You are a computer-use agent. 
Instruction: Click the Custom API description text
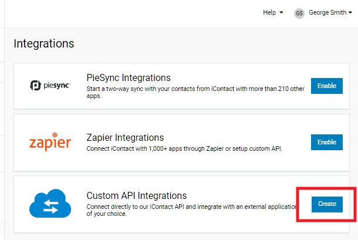tap(191, 210)
